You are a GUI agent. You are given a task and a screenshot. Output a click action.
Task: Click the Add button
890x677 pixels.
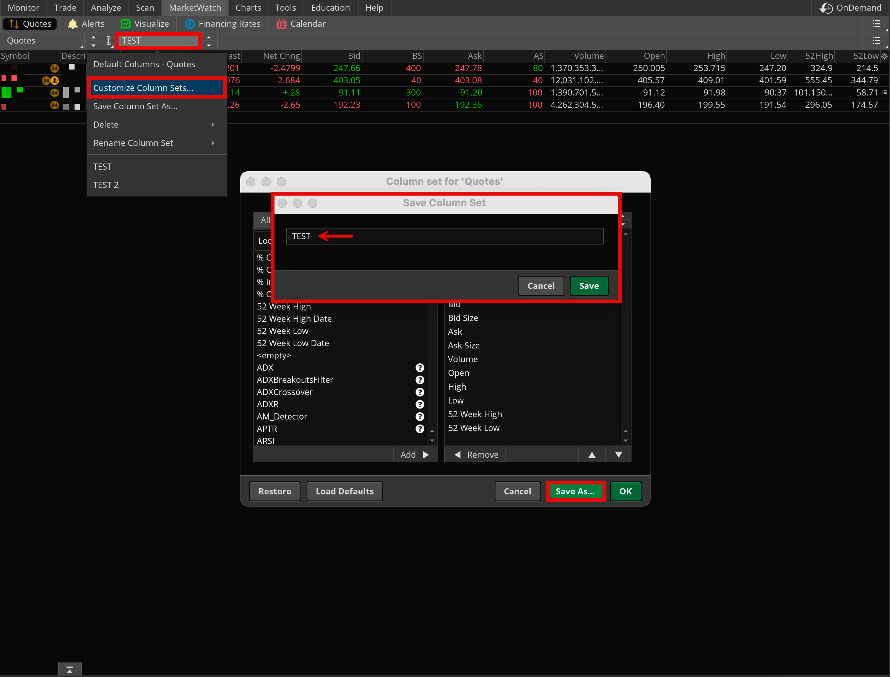415,455
